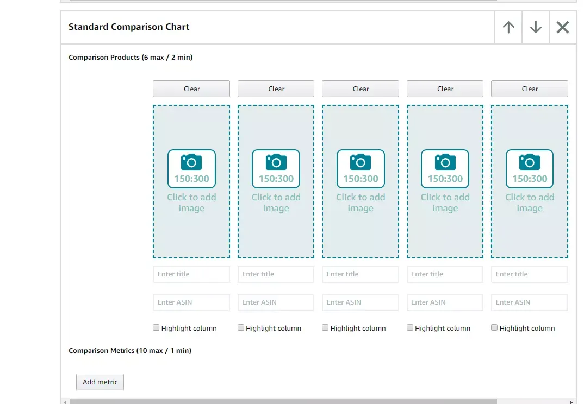This screenshot has height=404, width=584.
Task: Click the Add metric button
Action: point(100,382)
